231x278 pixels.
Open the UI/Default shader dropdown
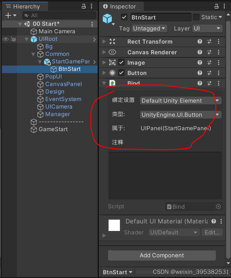coord(174,233)
